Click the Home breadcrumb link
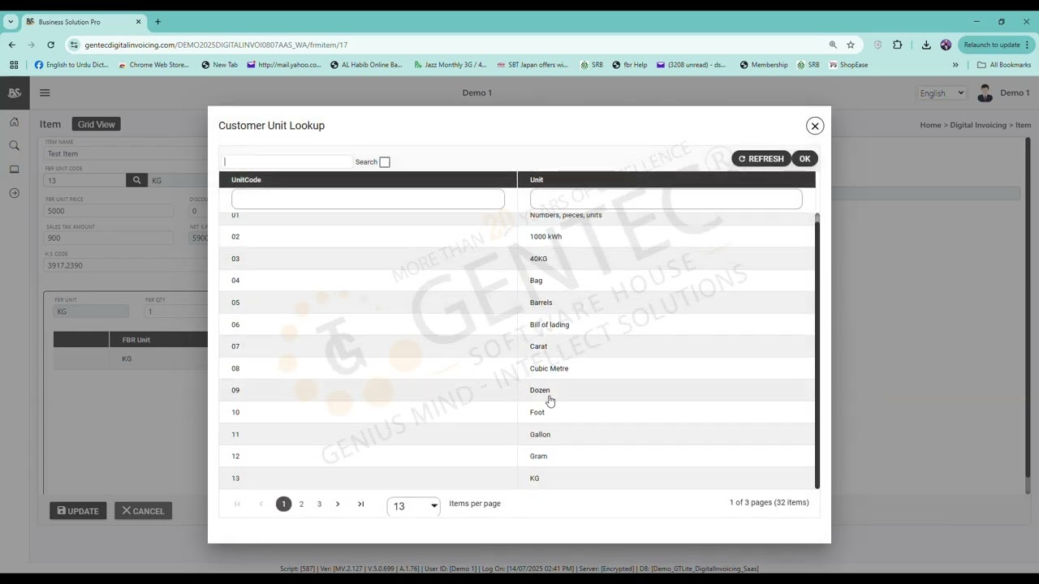 point(930,125)
